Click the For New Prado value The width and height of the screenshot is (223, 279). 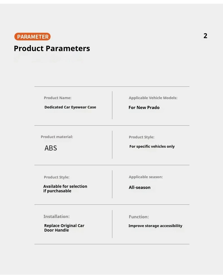click(144, 108)
